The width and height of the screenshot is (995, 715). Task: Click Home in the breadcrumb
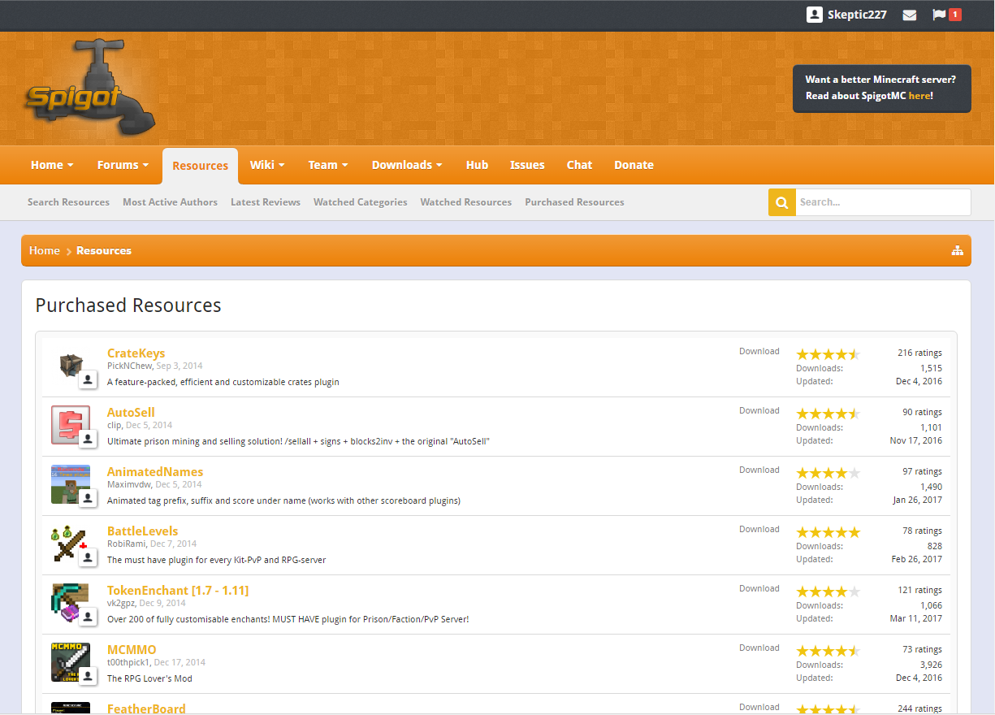pos(45,250)
